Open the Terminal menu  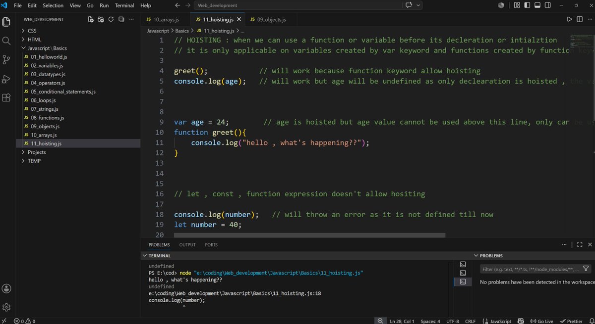click(x=124, y=5)
